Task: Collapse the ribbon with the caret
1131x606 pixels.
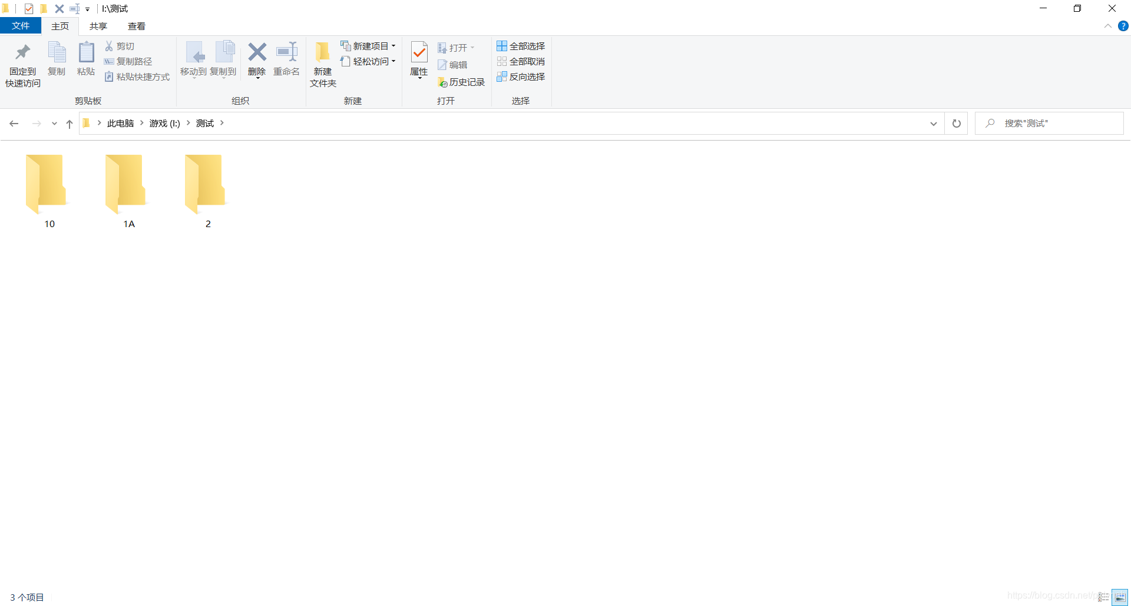Action: tap(1108, 26)
